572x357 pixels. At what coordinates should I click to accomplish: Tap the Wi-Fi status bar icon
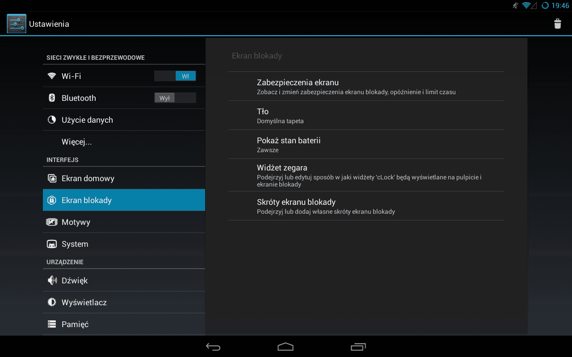coord(526,5)
